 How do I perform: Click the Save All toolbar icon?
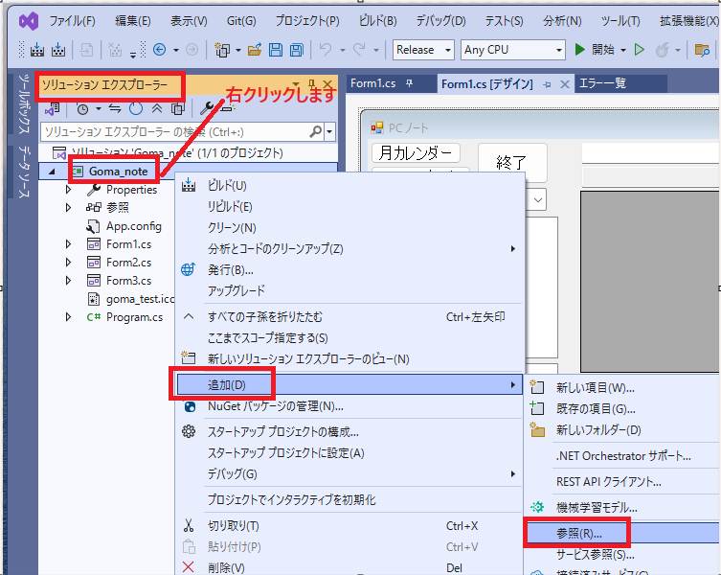tap(297, 50)
